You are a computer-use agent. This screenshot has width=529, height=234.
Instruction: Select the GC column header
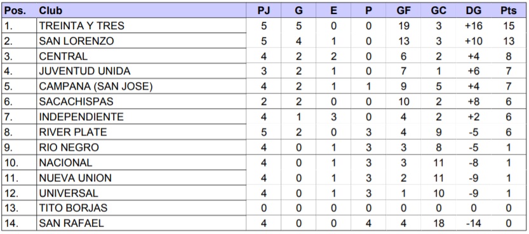click(x=439, y=10)
